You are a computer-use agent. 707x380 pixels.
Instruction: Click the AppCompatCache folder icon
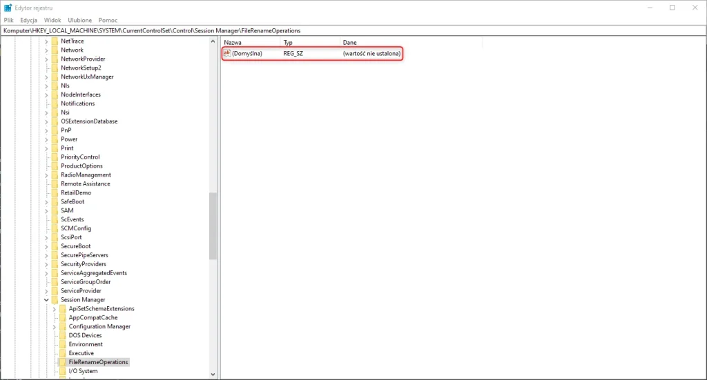click(63, 317)
